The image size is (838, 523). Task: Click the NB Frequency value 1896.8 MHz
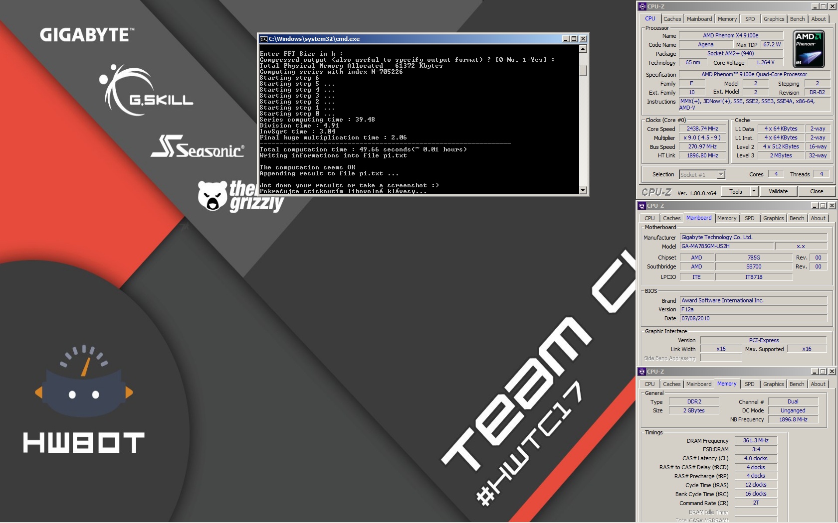(x=793, y=419)
